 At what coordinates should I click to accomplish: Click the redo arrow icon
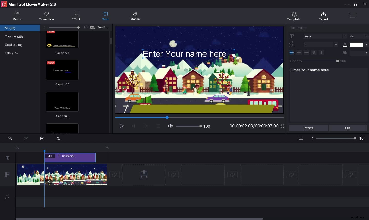[26, 138]
